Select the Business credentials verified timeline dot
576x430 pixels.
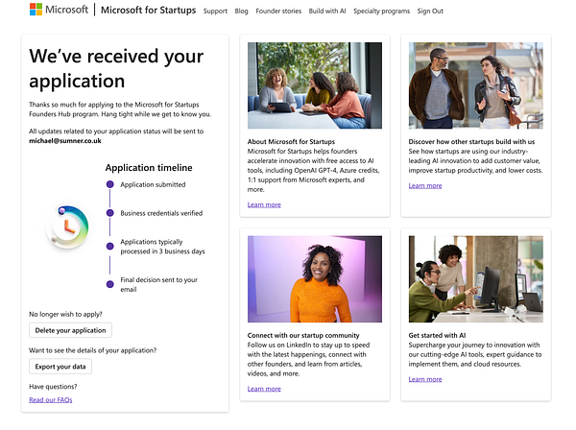coord(109,213)
